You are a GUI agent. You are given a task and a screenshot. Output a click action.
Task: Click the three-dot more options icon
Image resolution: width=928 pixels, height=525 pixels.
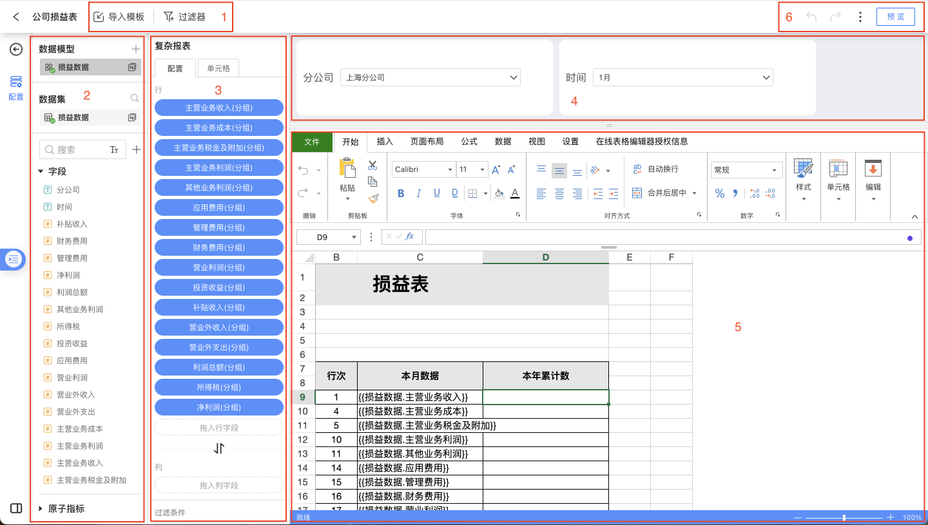point(860,17)
